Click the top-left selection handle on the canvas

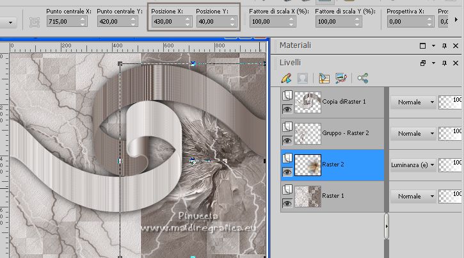[120, 63]
